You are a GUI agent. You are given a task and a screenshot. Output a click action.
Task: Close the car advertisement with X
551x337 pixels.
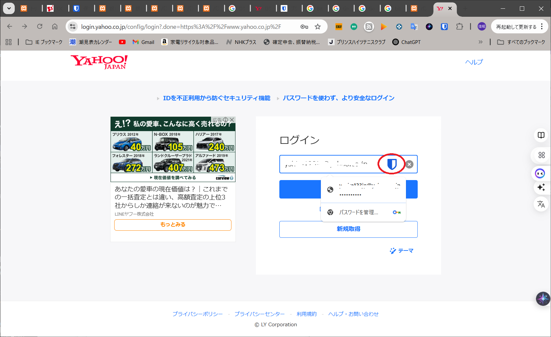coord(232,120)
